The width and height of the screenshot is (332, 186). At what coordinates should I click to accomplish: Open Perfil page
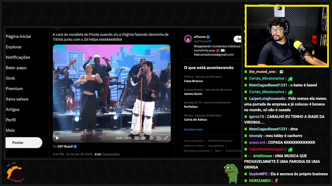(11, 120)
